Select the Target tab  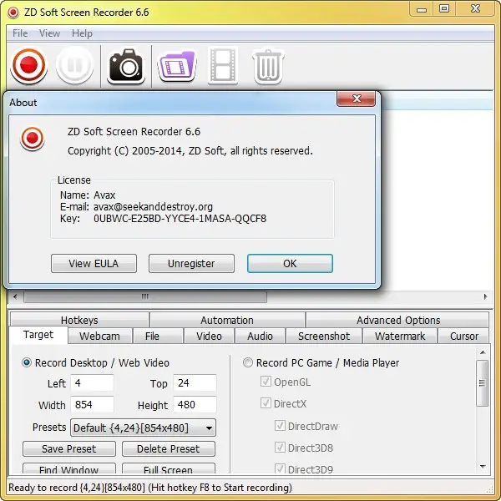click(38, 335)
